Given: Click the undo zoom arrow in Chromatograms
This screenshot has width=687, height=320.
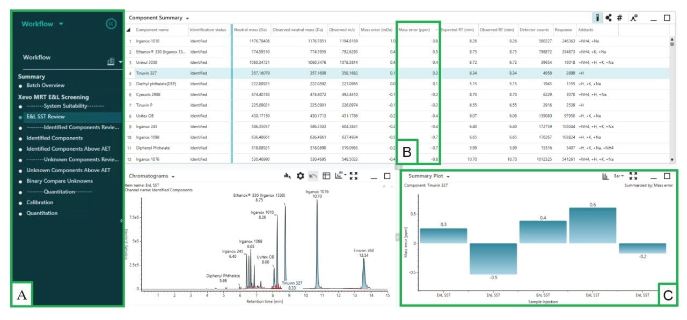Looking at the screenshot, I should pyautogui.click(x=313, y=176).
